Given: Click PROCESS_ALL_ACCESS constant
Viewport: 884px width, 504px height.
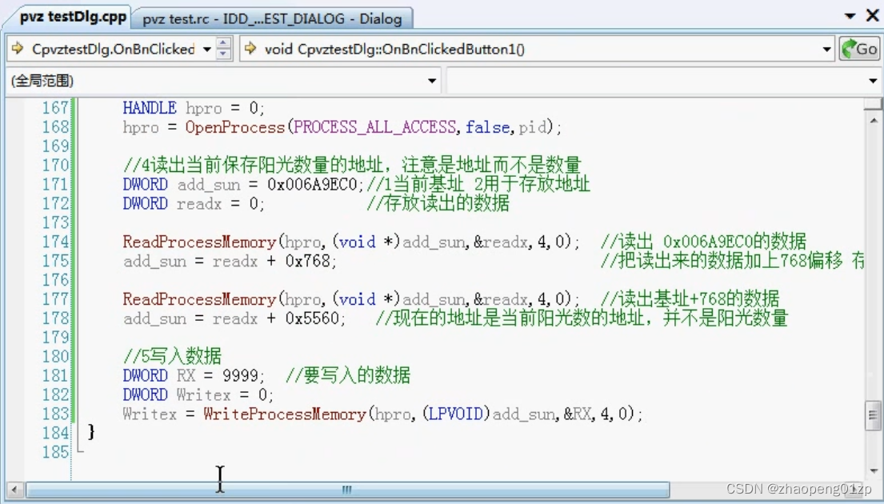Looking at the screenshot, I should coord(374,127).
